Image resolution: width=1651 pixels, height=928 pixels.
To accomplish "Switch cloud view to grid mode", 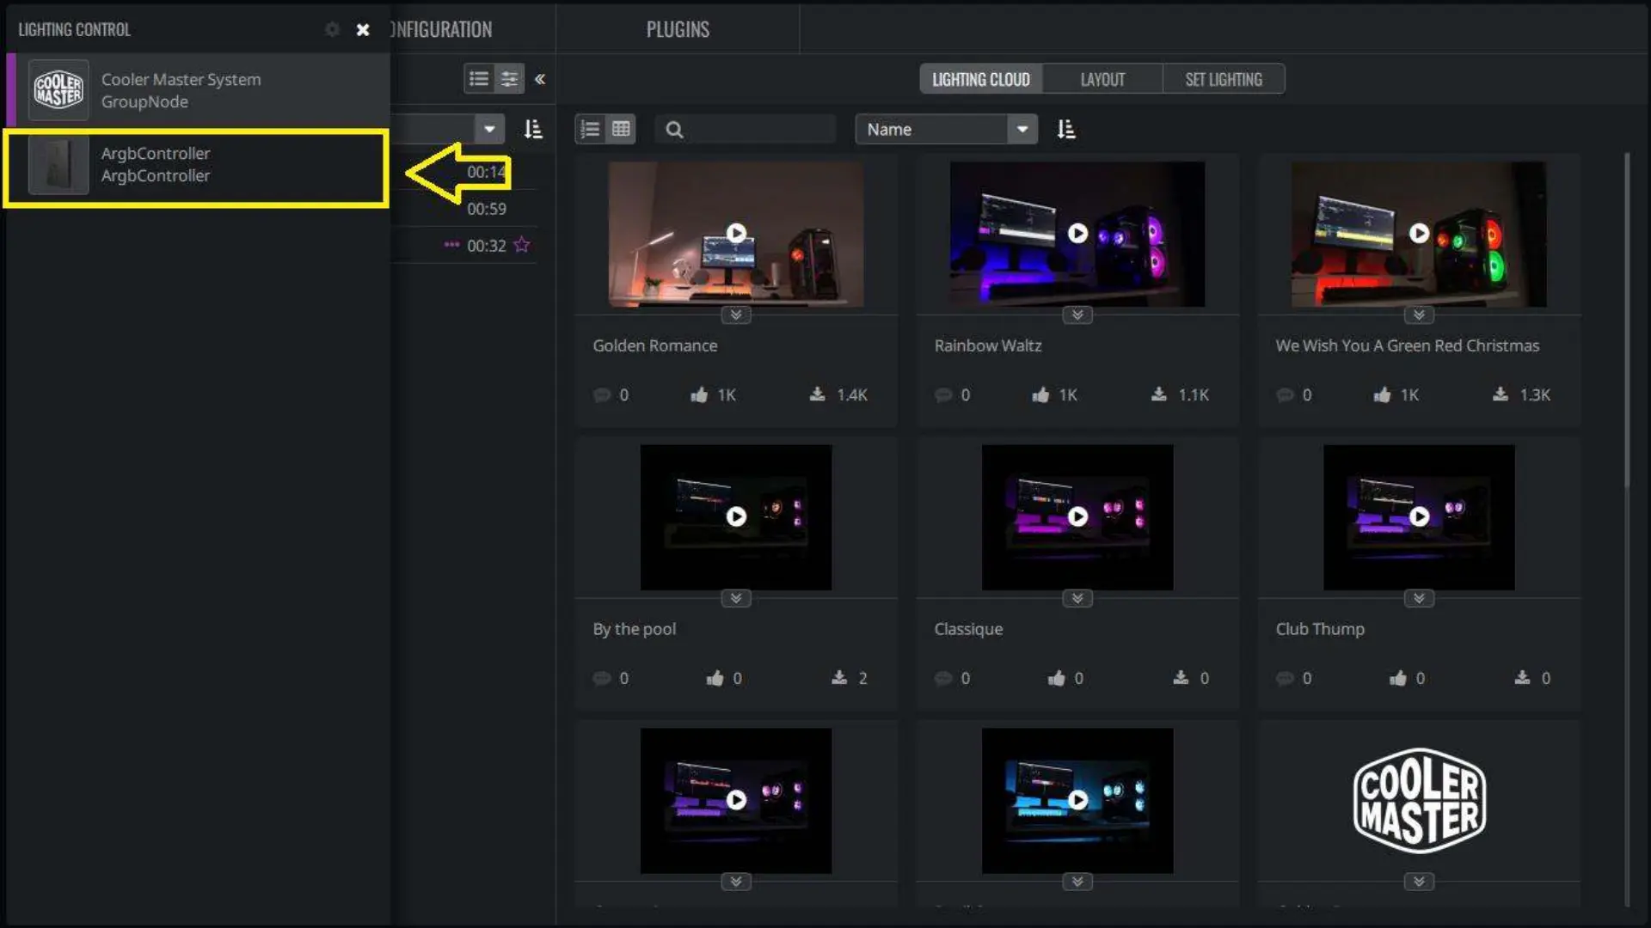I will (621, 130).
